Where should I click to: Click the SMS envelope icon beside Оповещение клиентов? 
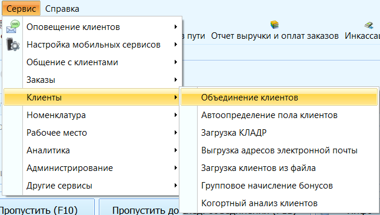coord(13,26)
